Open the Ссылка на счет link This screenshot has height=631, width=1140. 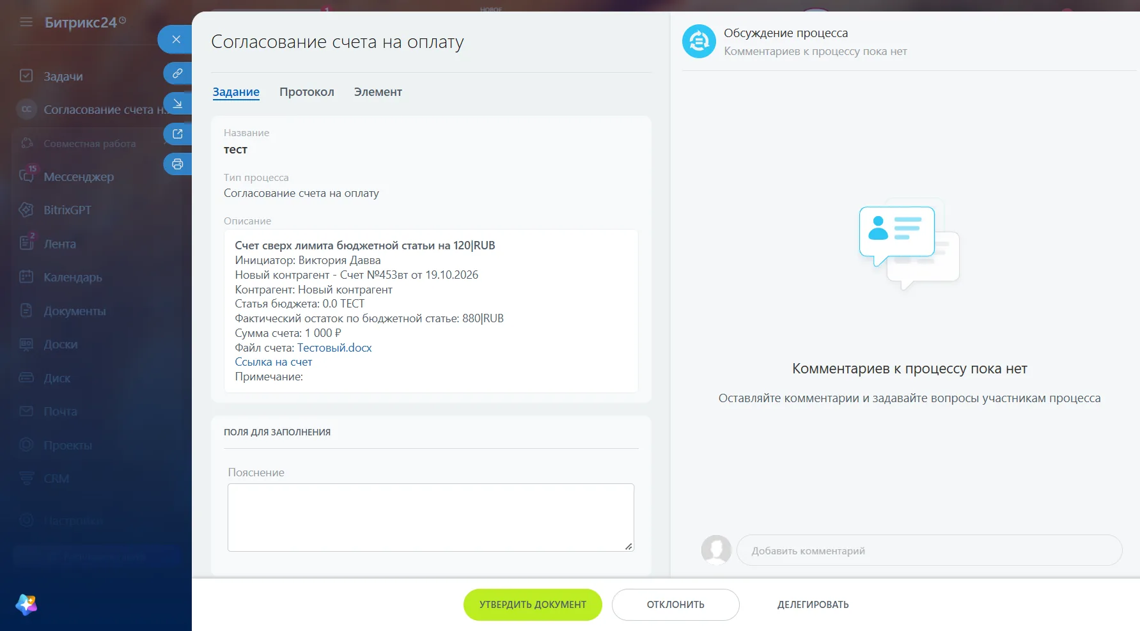pos(274,362)
